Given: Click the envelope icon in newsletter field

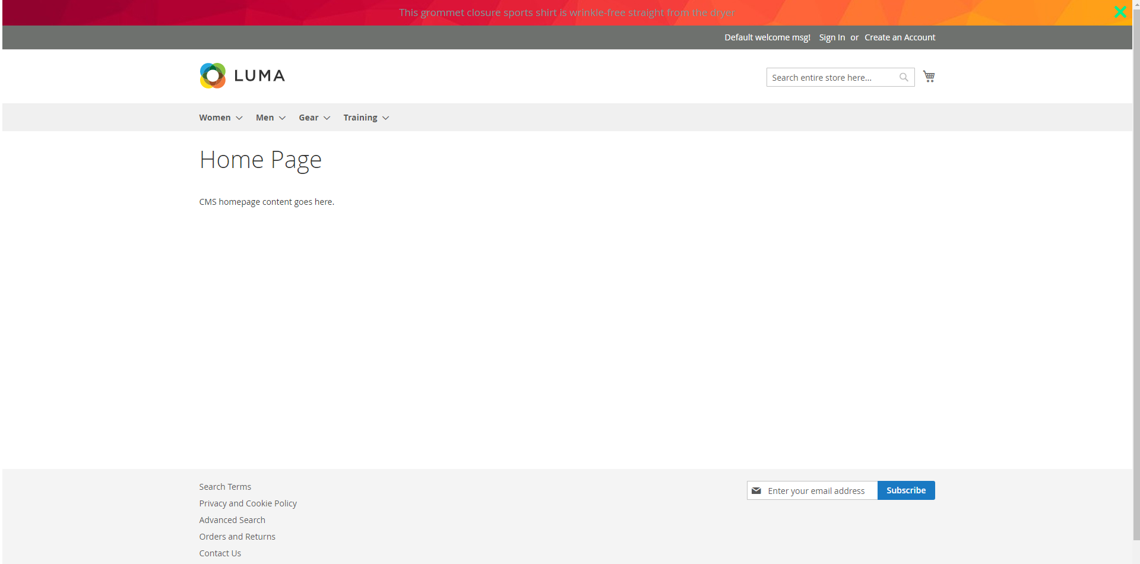Looking at the screenshot, I should tap(756, 491).
